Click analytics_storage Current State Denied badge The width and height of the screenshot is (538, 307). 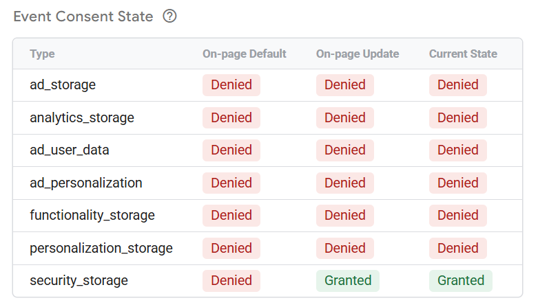click(x=457, y=117)
